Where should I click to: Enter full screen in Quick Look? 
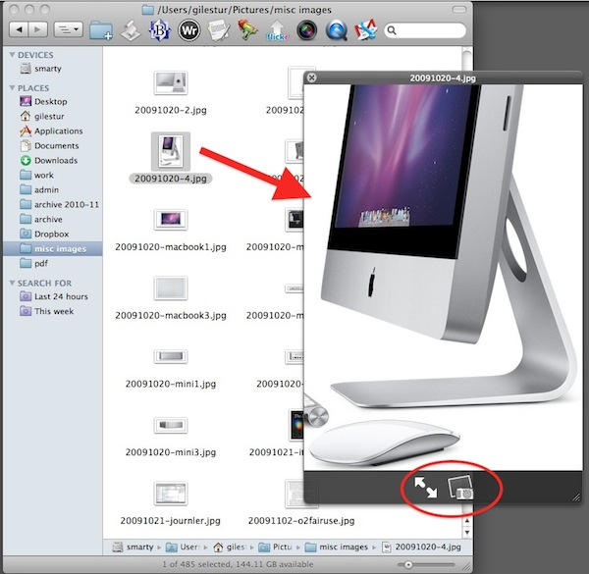[x=426, y=488]
